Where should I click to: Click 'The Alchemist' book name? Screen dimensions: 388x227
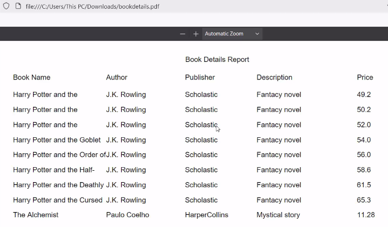click(x=36, y=215)
